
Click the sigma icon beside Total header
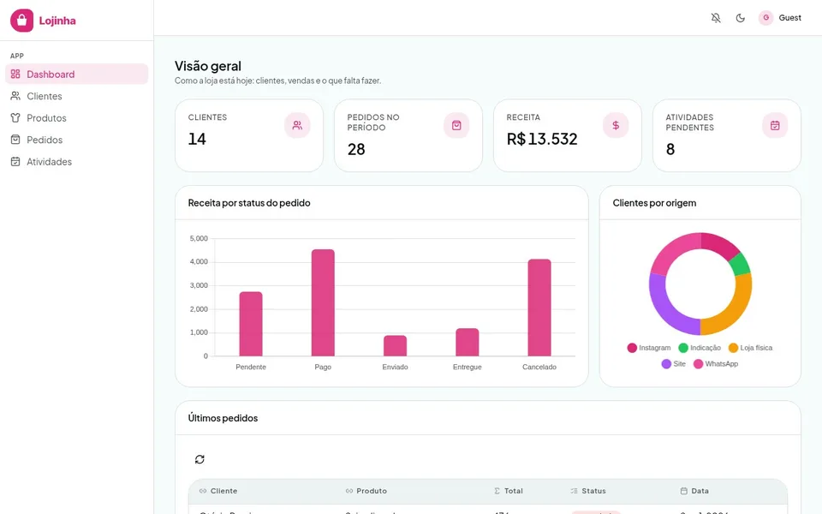tap(497, 491)
